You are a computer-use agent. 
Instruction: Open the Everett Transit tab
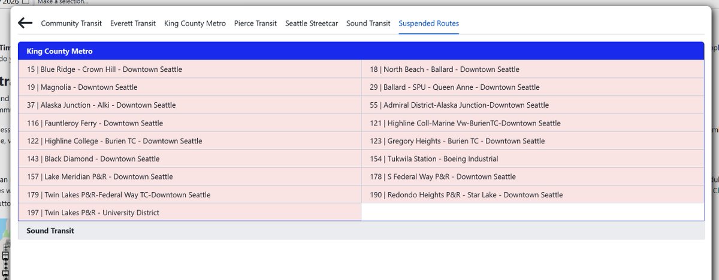tap(133, 23)
